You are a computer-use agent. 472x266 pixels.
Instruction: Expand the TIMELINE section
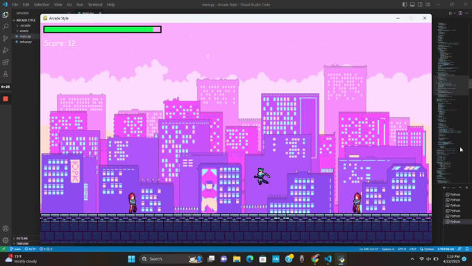22,243
